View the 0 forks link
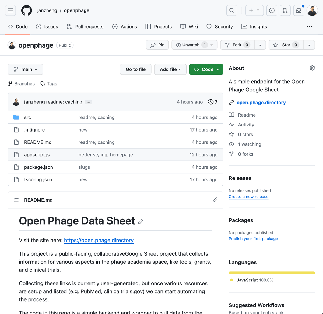The height and width of the screenshot is (314, 323). [241, 154]
